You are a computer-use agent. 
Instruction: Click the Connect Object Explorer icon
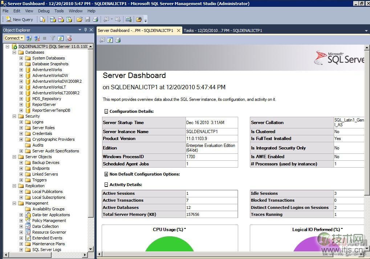[29, 38]
